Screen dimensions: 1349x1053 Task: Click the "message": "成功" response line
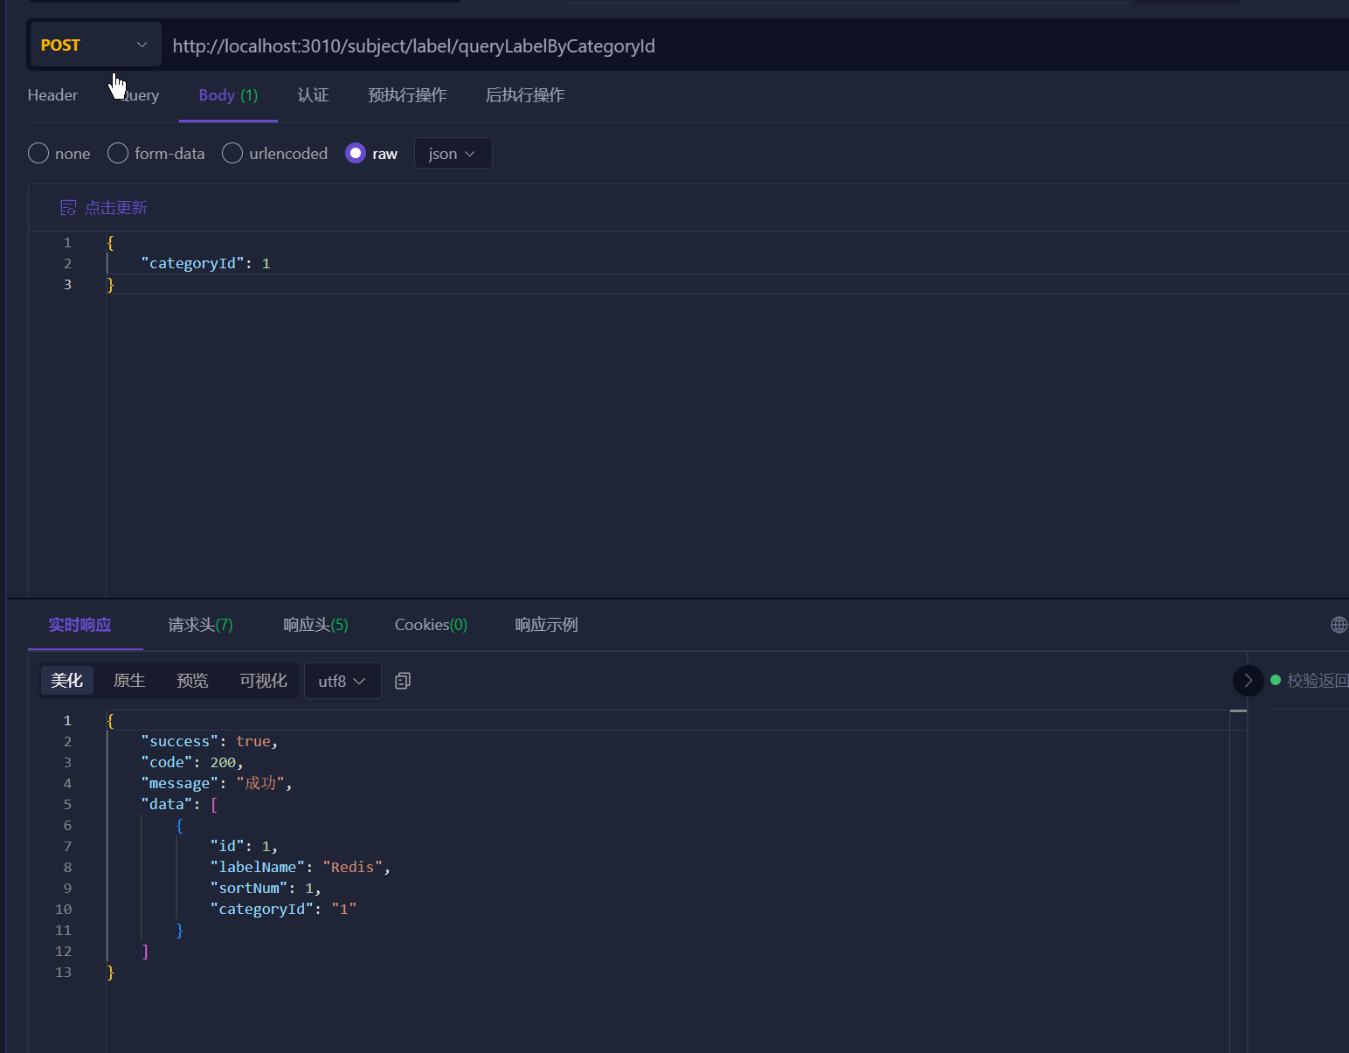pos(217,783)
